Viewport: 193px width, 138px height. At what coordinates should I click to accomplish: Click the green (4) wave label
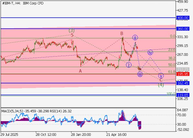161,85
